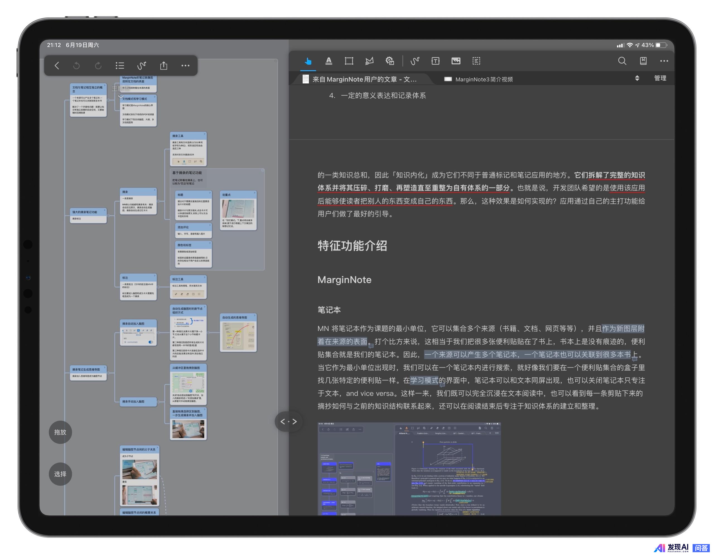This screenshot has width=714, height=555.
Task: Tap the 特征功能介绍 heading
Action: pos(353,246)
